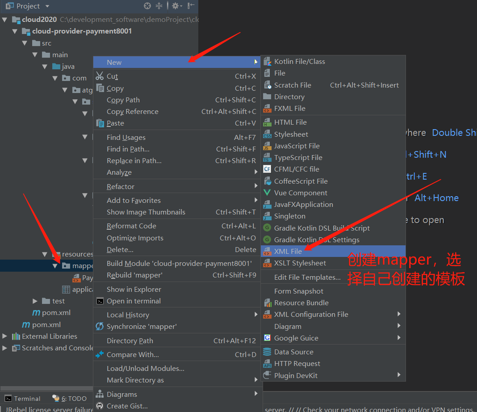This screenshot has height=412, width=477.
Task: Choose Copy Path from context menu
Action: tap(177, 100)
